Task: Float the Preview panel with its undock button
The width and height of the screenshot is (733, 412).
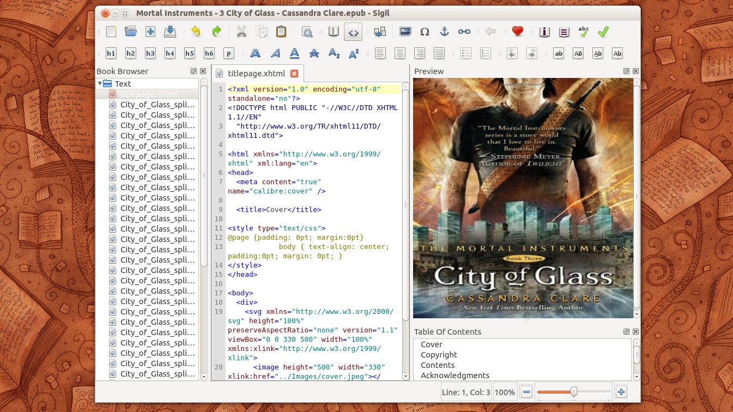Action: click(627, 71)
